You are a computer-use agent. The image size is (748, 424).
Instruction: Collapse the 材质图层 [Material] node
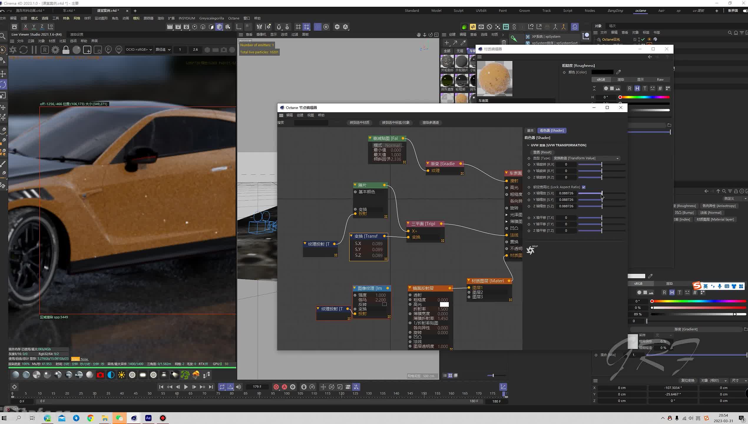pyautogui.click(x=469, y=281)
